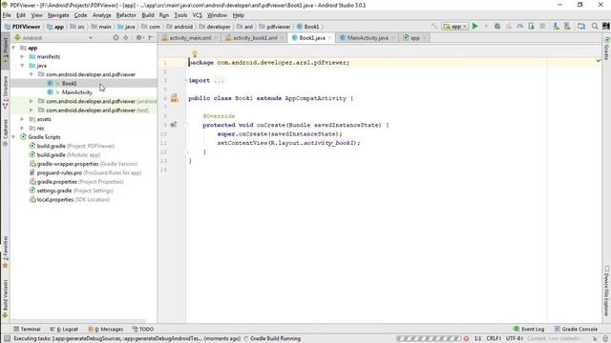Click the analysis checkmark at editor top right
This screenshot has width=611, height=343.
coord(599,61)
